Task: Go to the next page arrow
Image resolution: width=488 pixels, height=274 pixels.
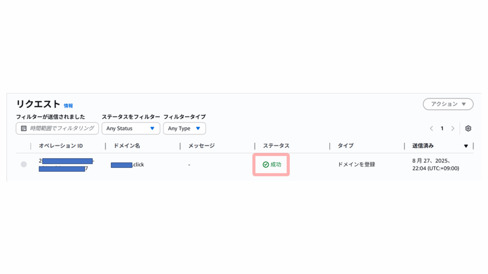Action: pos(453,128)
